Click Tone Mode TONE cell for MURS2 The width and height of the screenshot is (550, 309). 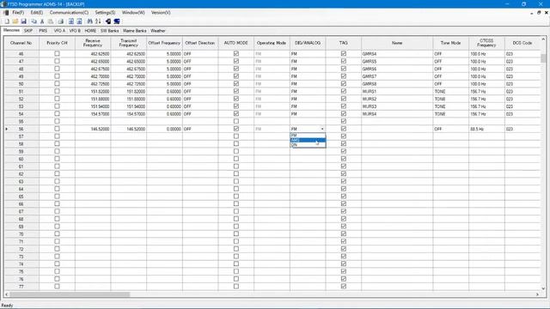(x=450, y=99)
